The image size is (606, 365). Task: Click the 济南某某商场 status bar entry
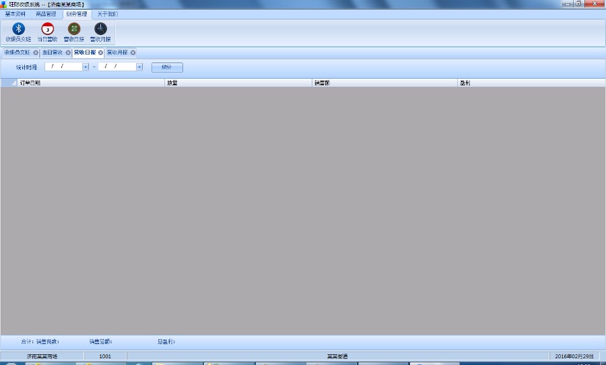point(42,356)
